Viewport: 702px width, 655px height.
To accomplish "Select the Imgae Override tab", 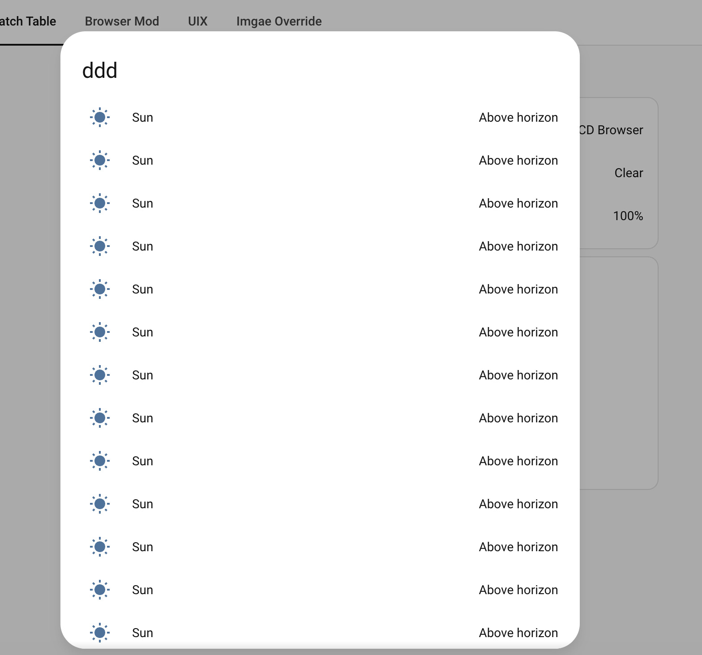I will (279, 21).
